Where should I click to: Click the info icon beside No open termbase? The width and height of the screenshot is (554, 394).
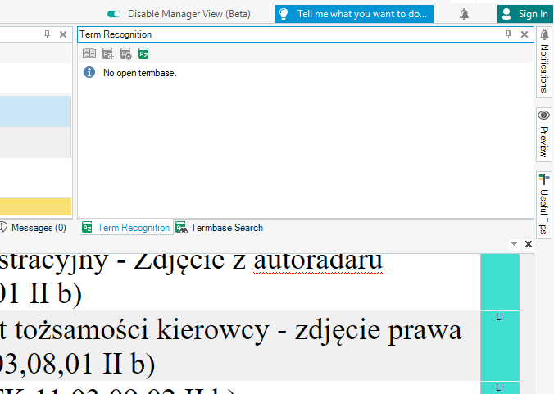pos(89,72)
